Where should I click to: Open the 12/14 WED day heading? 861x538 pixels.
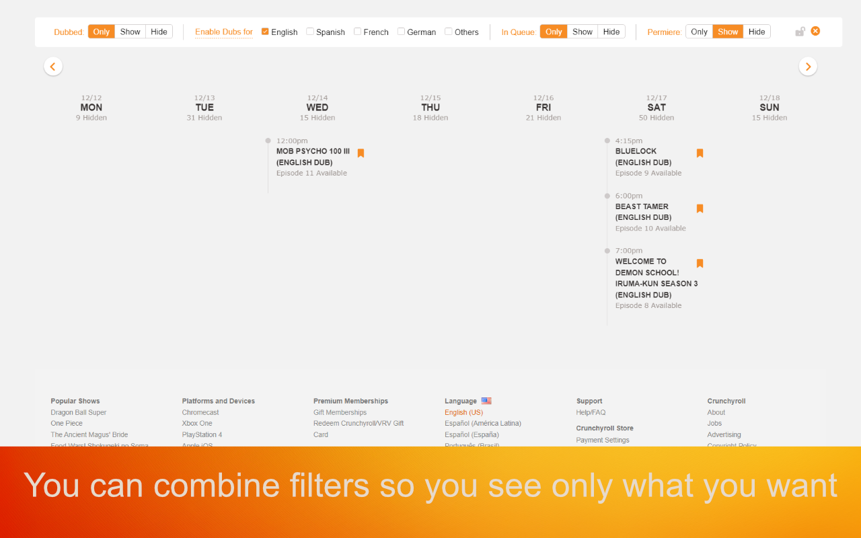[317, 107]
